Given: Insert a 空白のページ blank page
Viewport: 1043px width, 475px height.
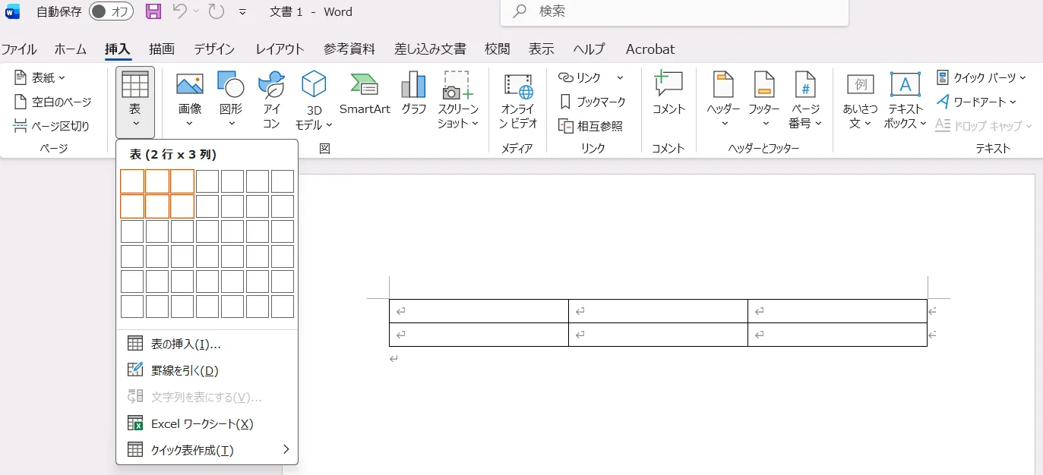Looking at the screenshot, I should 53,102.
